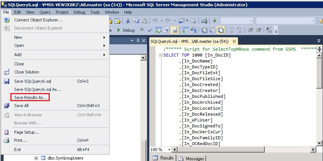The height and width of the screenshot is (161, 323).
Task: Click the editor horizontal scrollbar thumb
Action: 221,150
